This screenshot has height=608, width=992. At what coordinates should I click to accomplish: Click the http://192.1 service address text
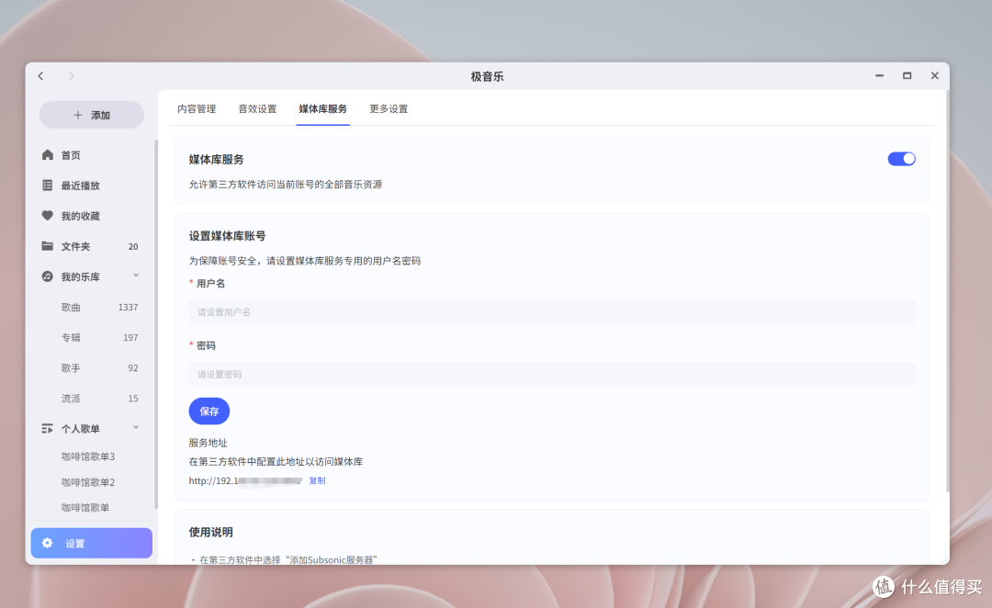[213, 481]
